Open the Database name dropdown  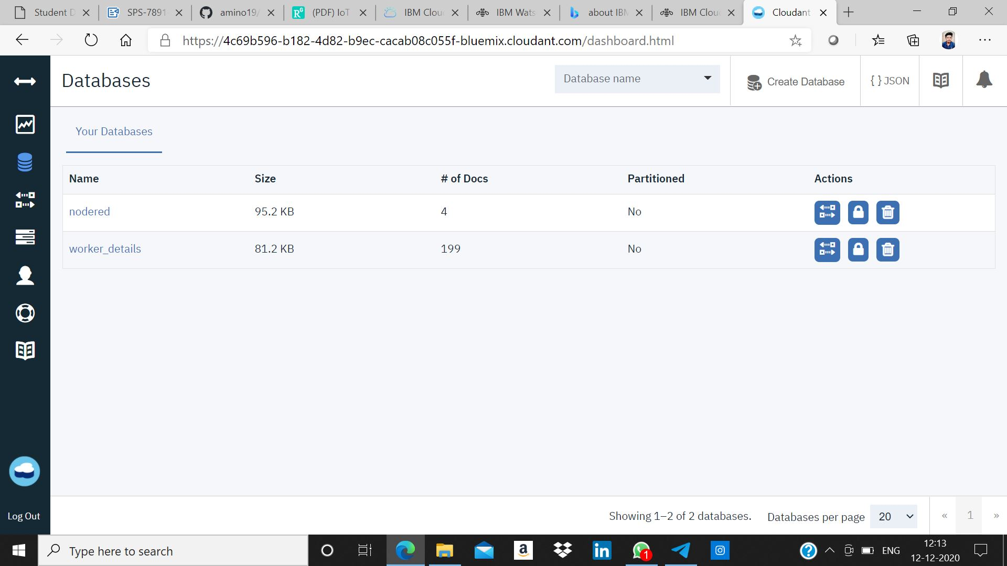pos(637,79)
